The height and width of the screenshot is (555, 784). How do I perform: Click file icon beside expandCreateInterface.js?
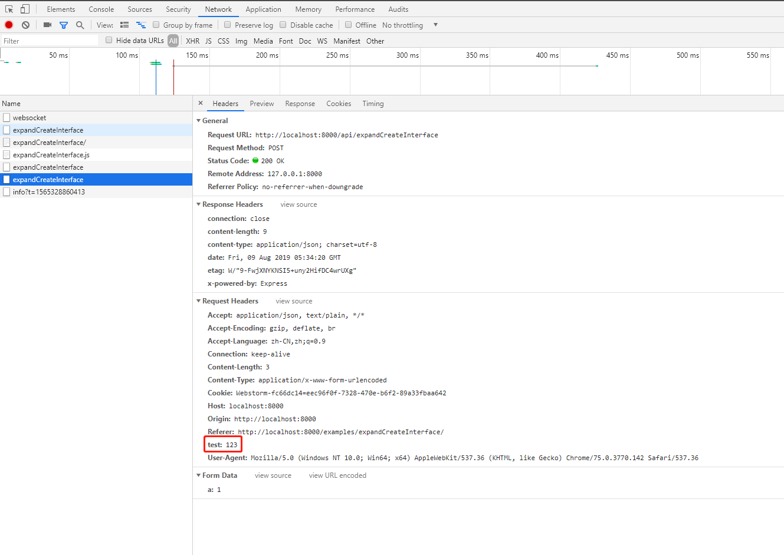(6, 154)
